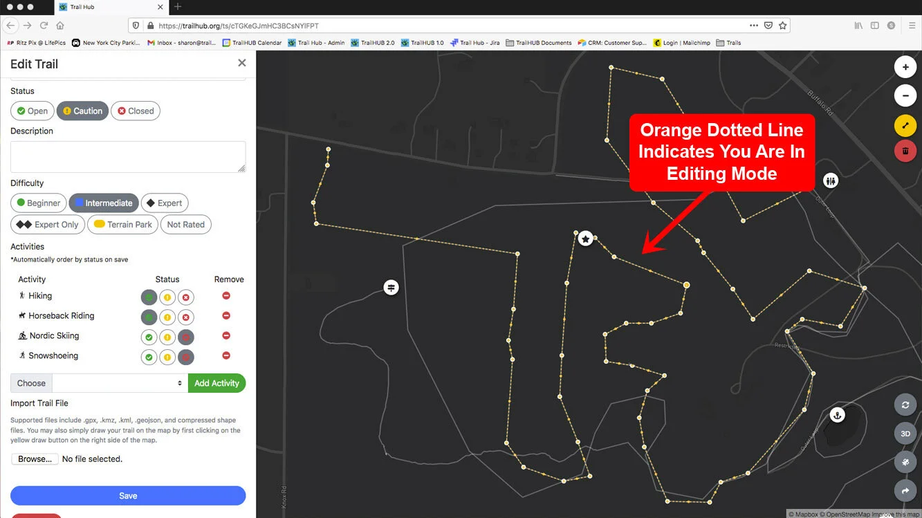Open the browser page actions menu

pos(753,26)
